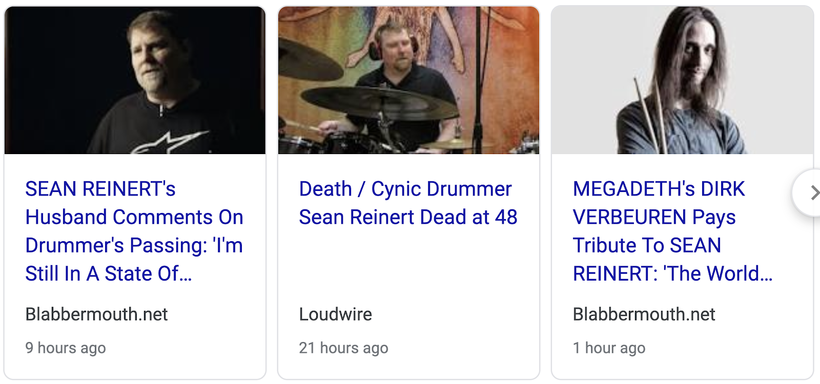Click the Loudwire source label
Screen dimensions: 820x384
click(x=335, y=314)
